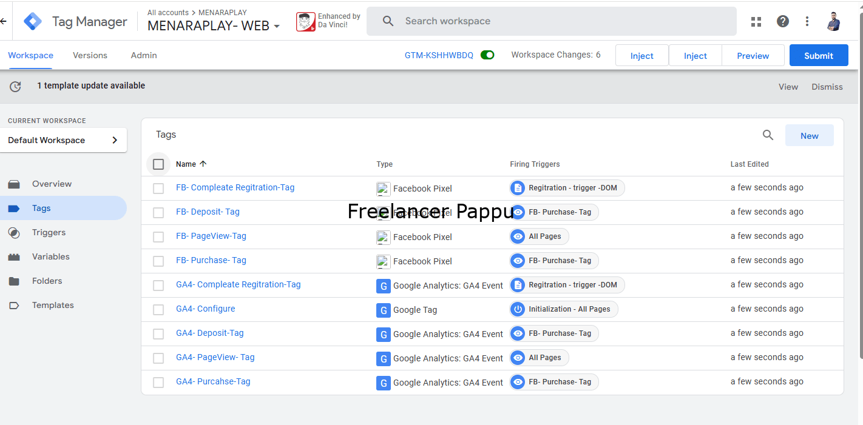Click View for template update
Screen dimensions: 863x425
pos(788,87)
